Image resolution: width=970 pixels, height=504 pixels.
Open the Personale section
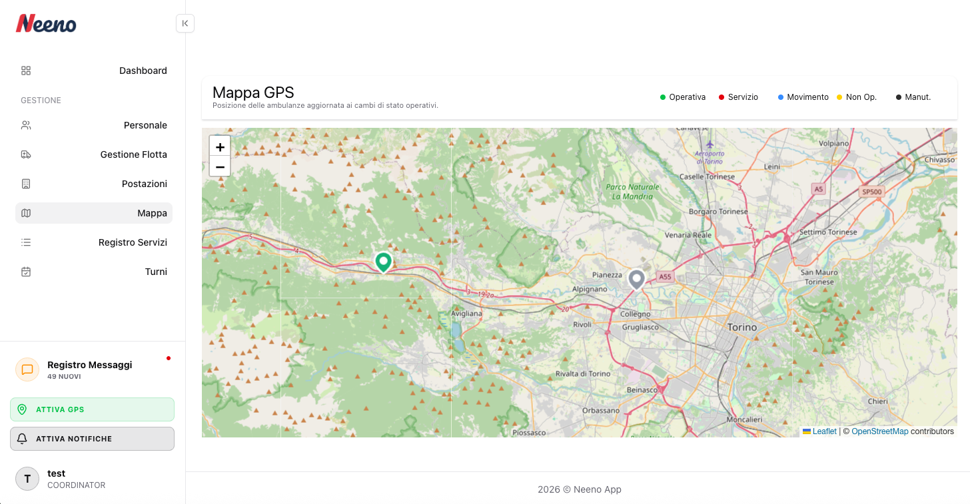(x=94, y=125)
